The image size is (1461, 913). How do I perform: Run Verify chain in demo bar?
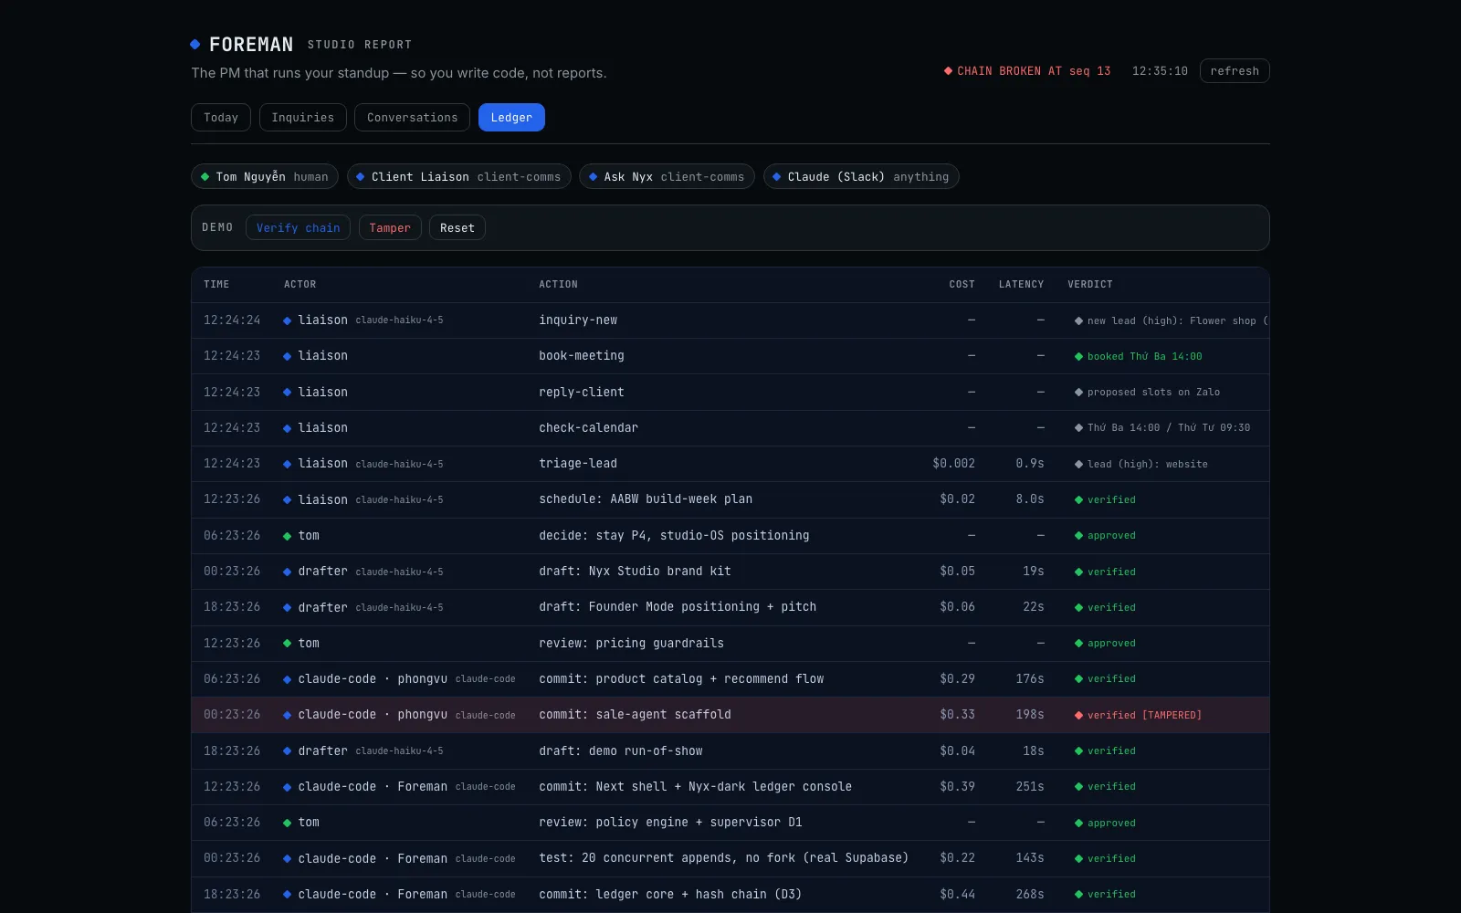pyautogui.click(x=298, y=227)
